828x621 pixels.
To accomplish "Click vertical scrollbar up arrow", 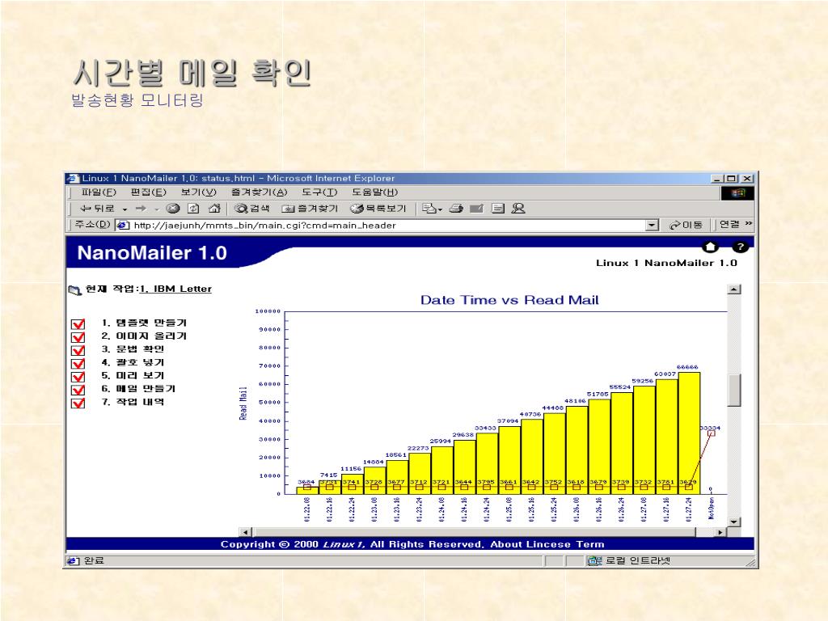I will 734,289.
